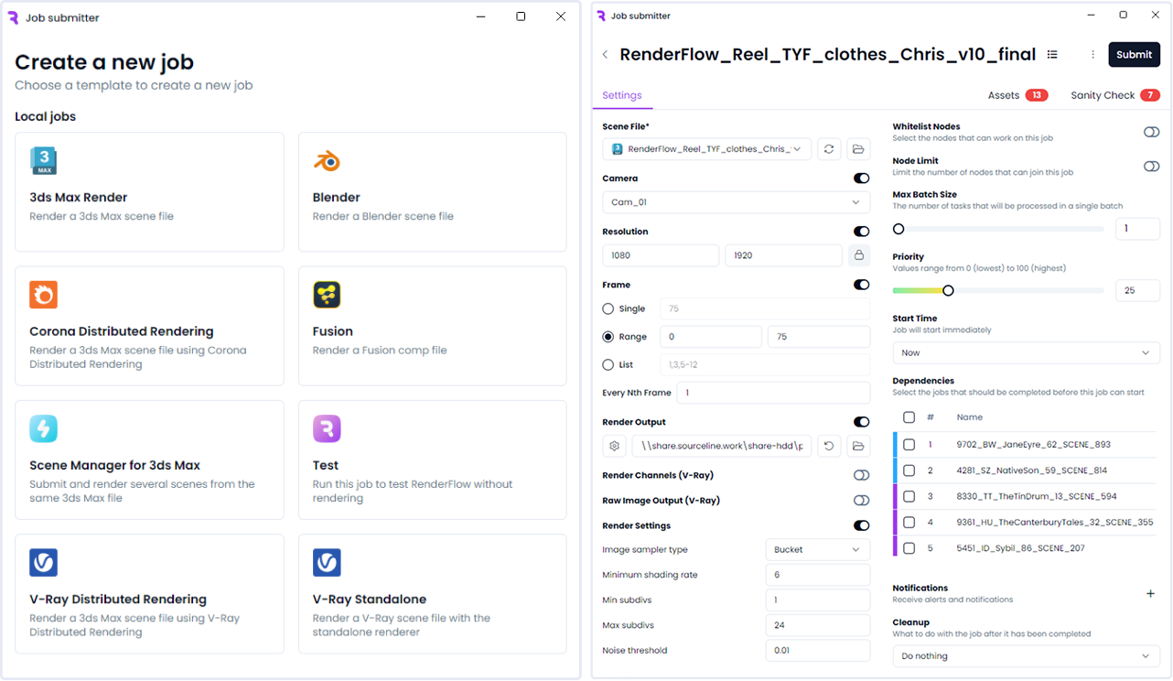Click the Noise threshold field
The image size is (1173, 681).
coord(818,651)
